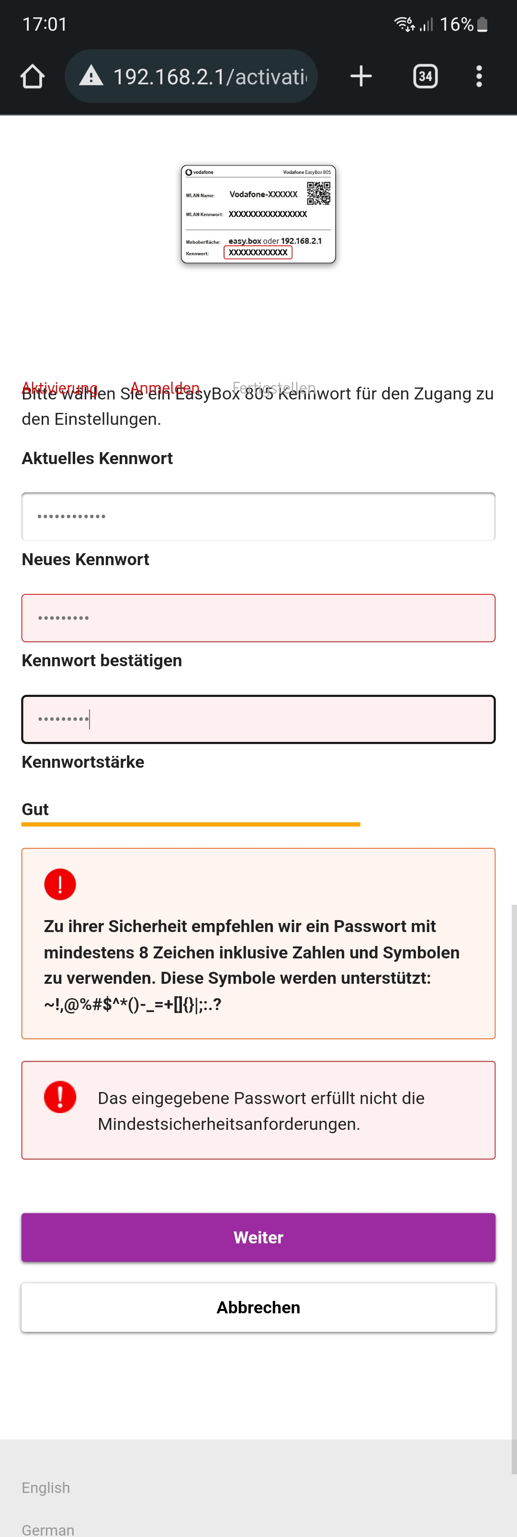Screen dimensions: 517x1537
Task: Tap the red exclamation icon in recommendation box
Action: point(60,884)
